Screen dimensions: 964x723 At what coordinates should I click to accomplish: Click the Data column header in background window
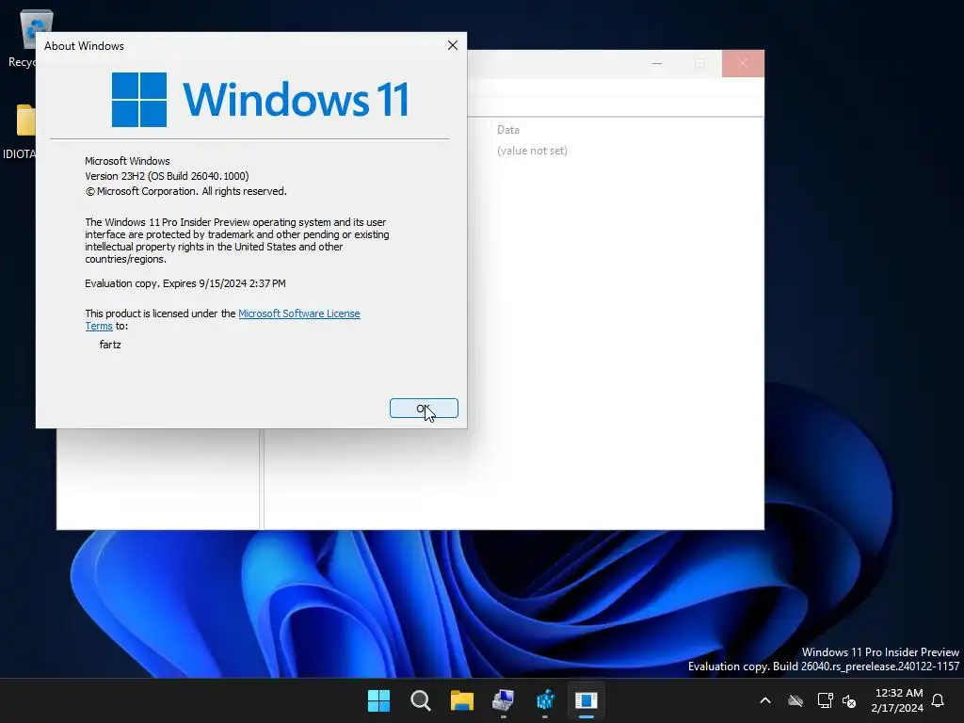pos(507,130)
